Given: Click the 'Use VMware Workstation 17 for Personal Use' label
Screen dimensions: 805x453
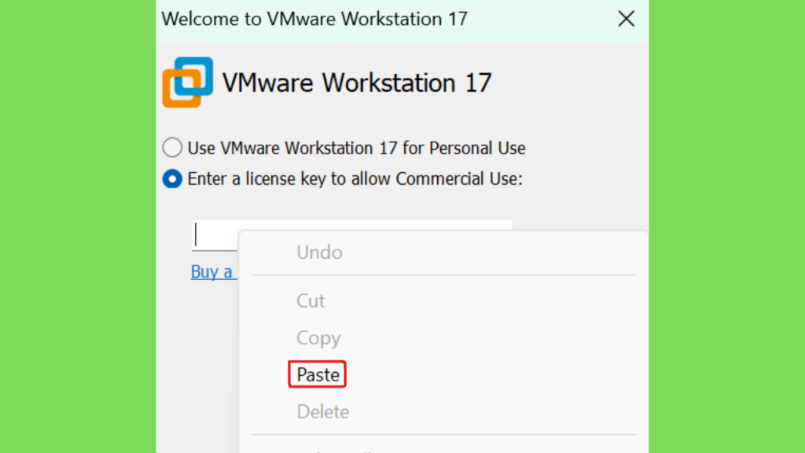Looking at the screenshot, I should (x=356, y=148).
